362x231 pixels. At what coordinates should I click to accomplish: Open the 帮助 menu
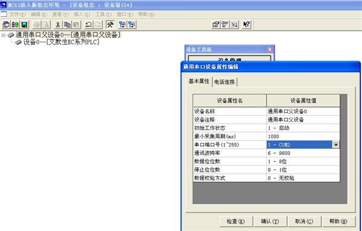tap(146, 14)
